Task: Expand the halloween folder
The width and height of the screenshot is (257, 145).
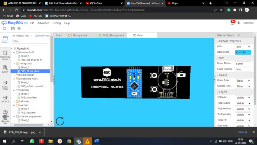Action: coord(14,102)
